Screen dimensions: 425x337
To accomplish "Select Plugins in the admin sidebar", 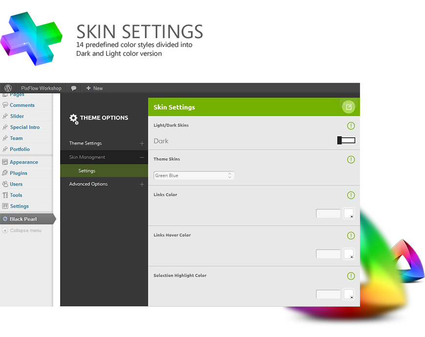I will click(x=19, y=173).
